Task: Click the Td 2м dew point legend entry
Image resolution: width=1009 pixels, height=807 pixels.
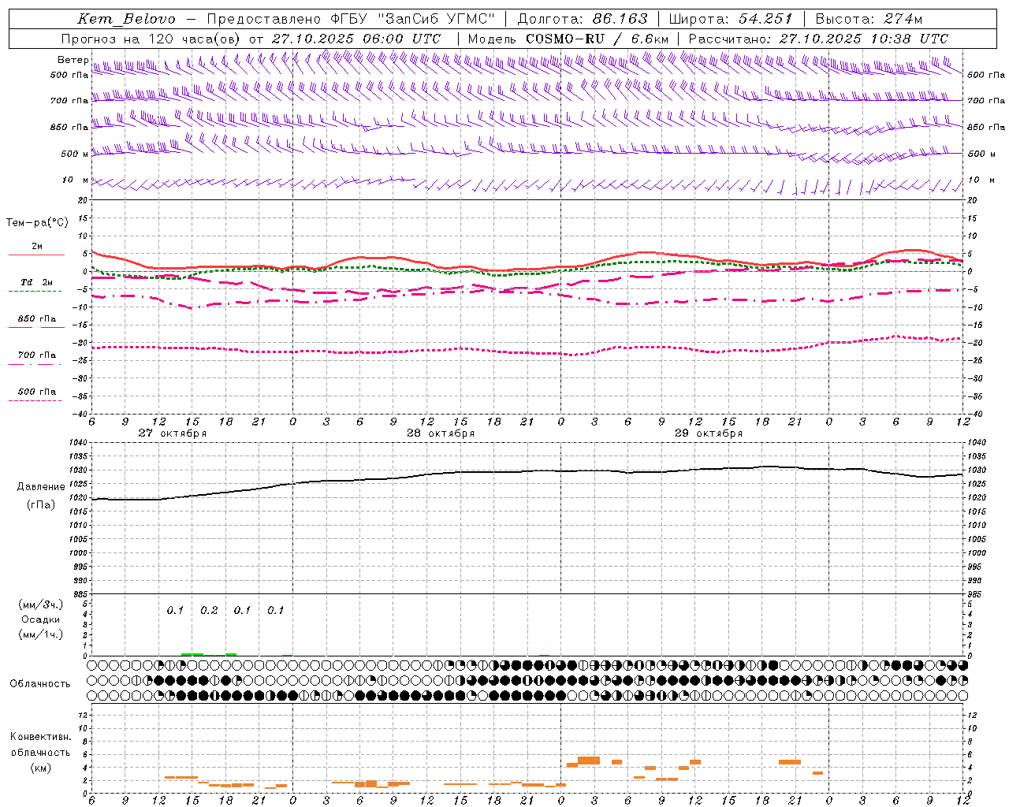Action: click(37, 282)
